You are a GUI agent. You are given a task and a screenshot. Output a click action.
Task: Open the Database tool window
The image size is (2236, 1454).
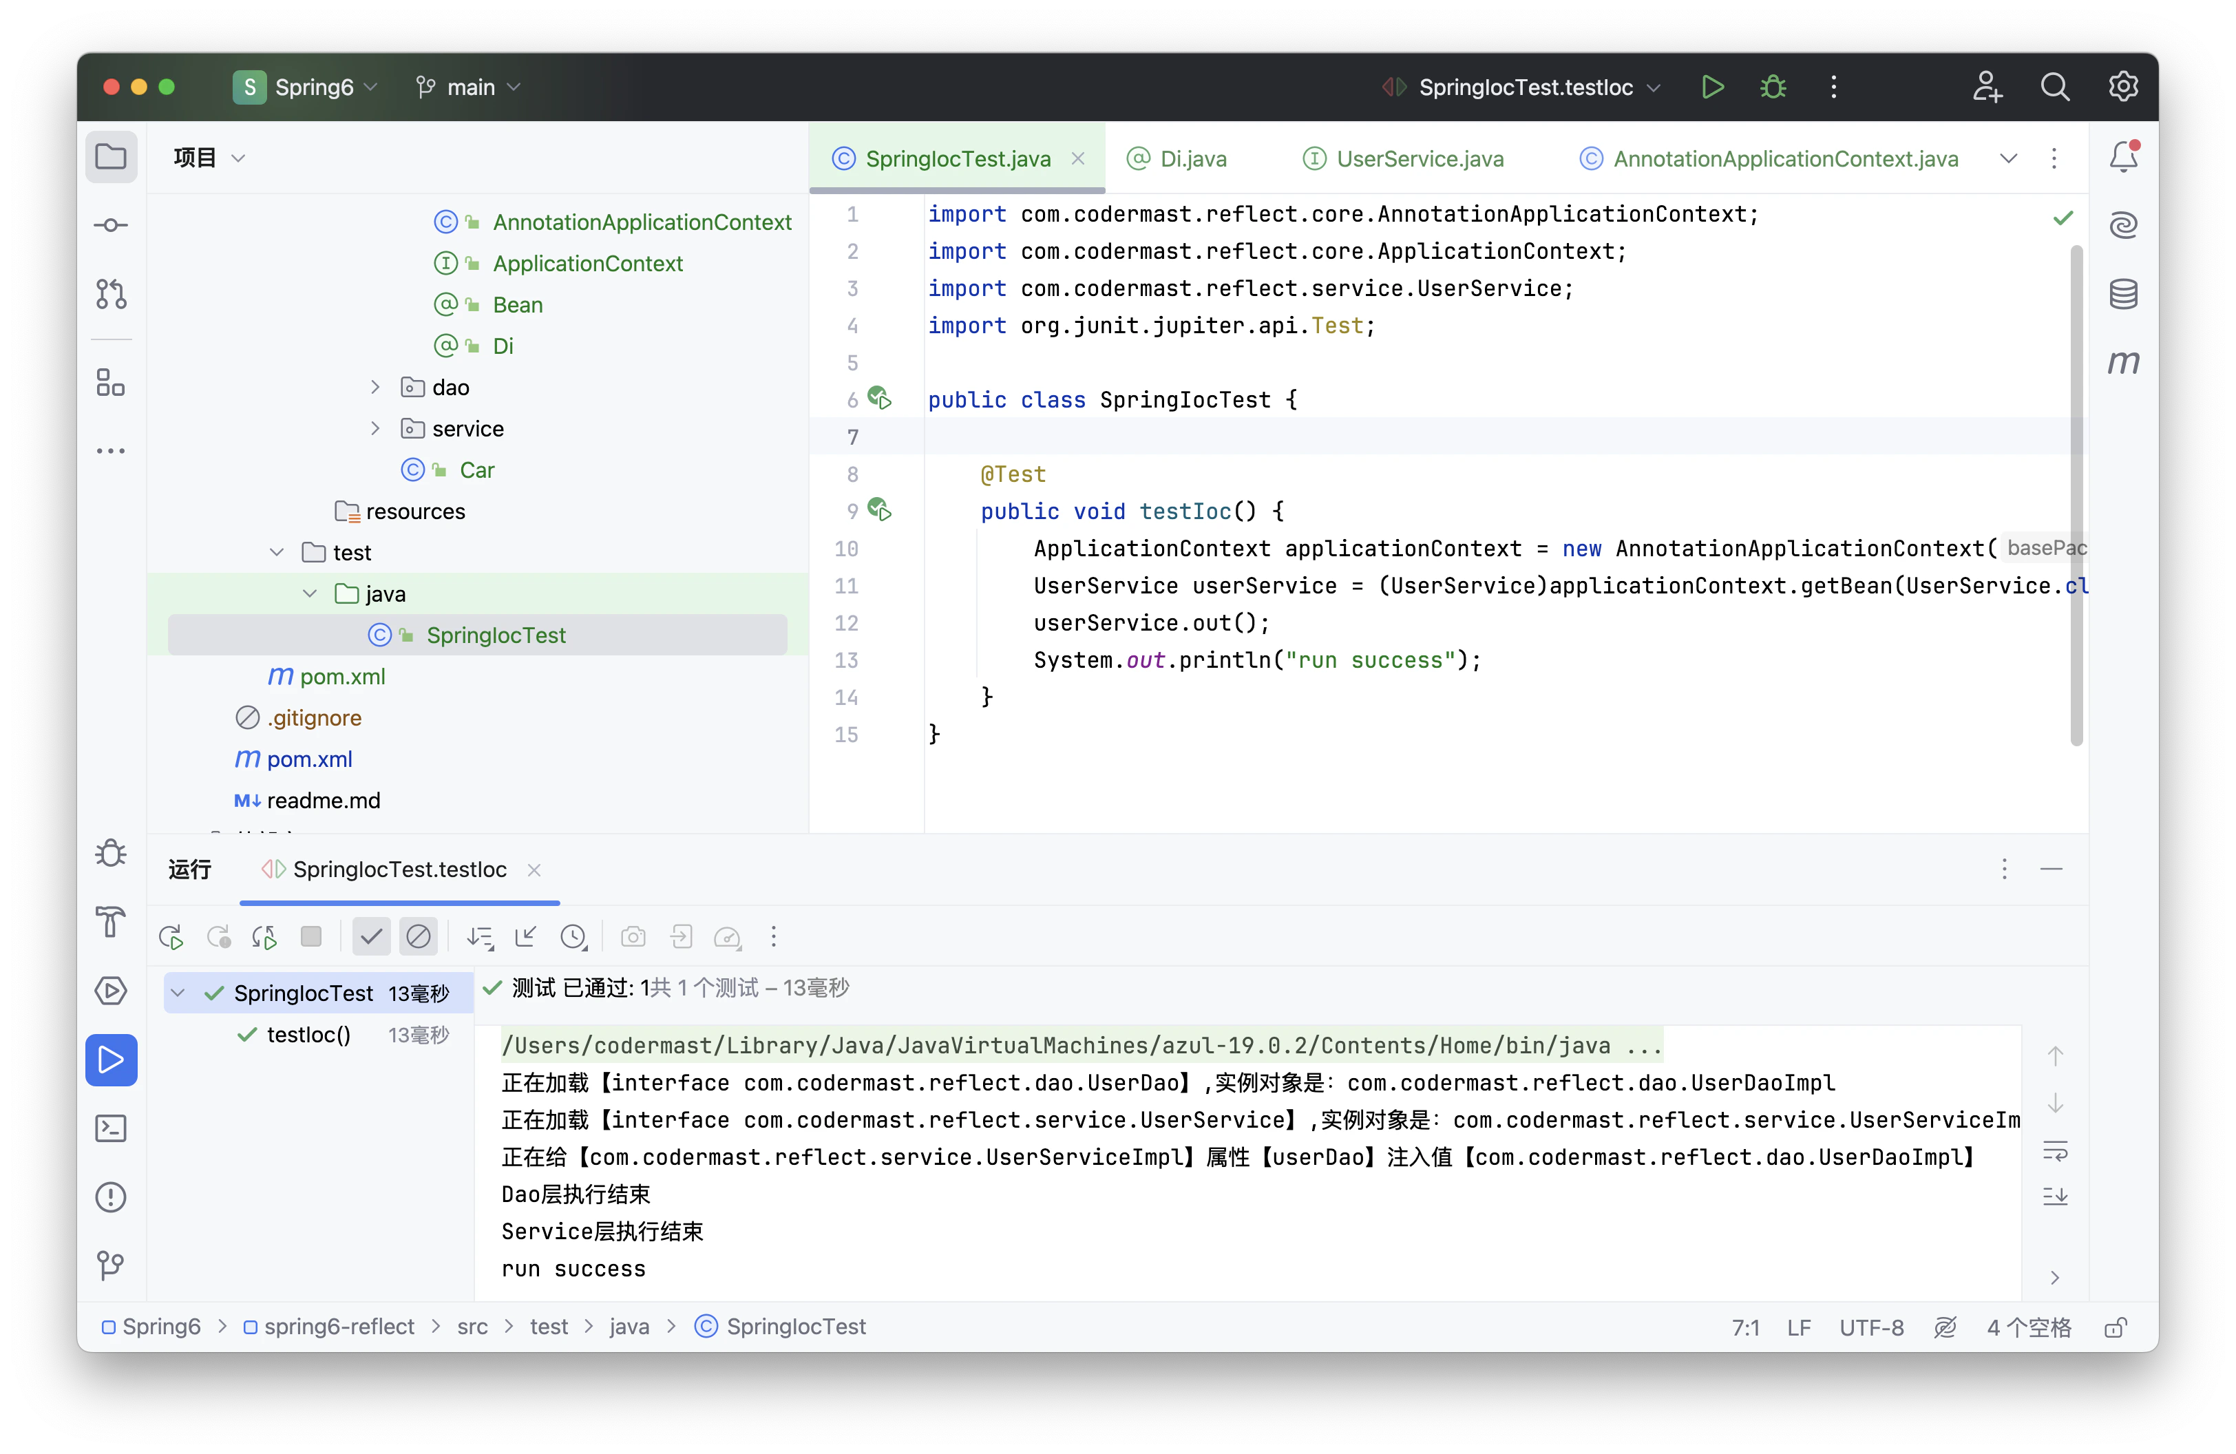(2122, 294)
